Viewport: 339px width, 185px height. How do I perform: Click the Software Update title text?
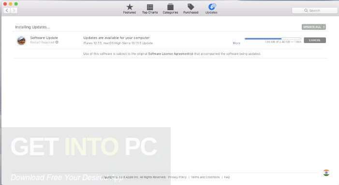click(44, 38)
